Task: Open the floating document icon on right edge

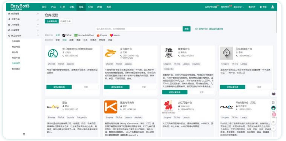Action: [x=273, y=103]
